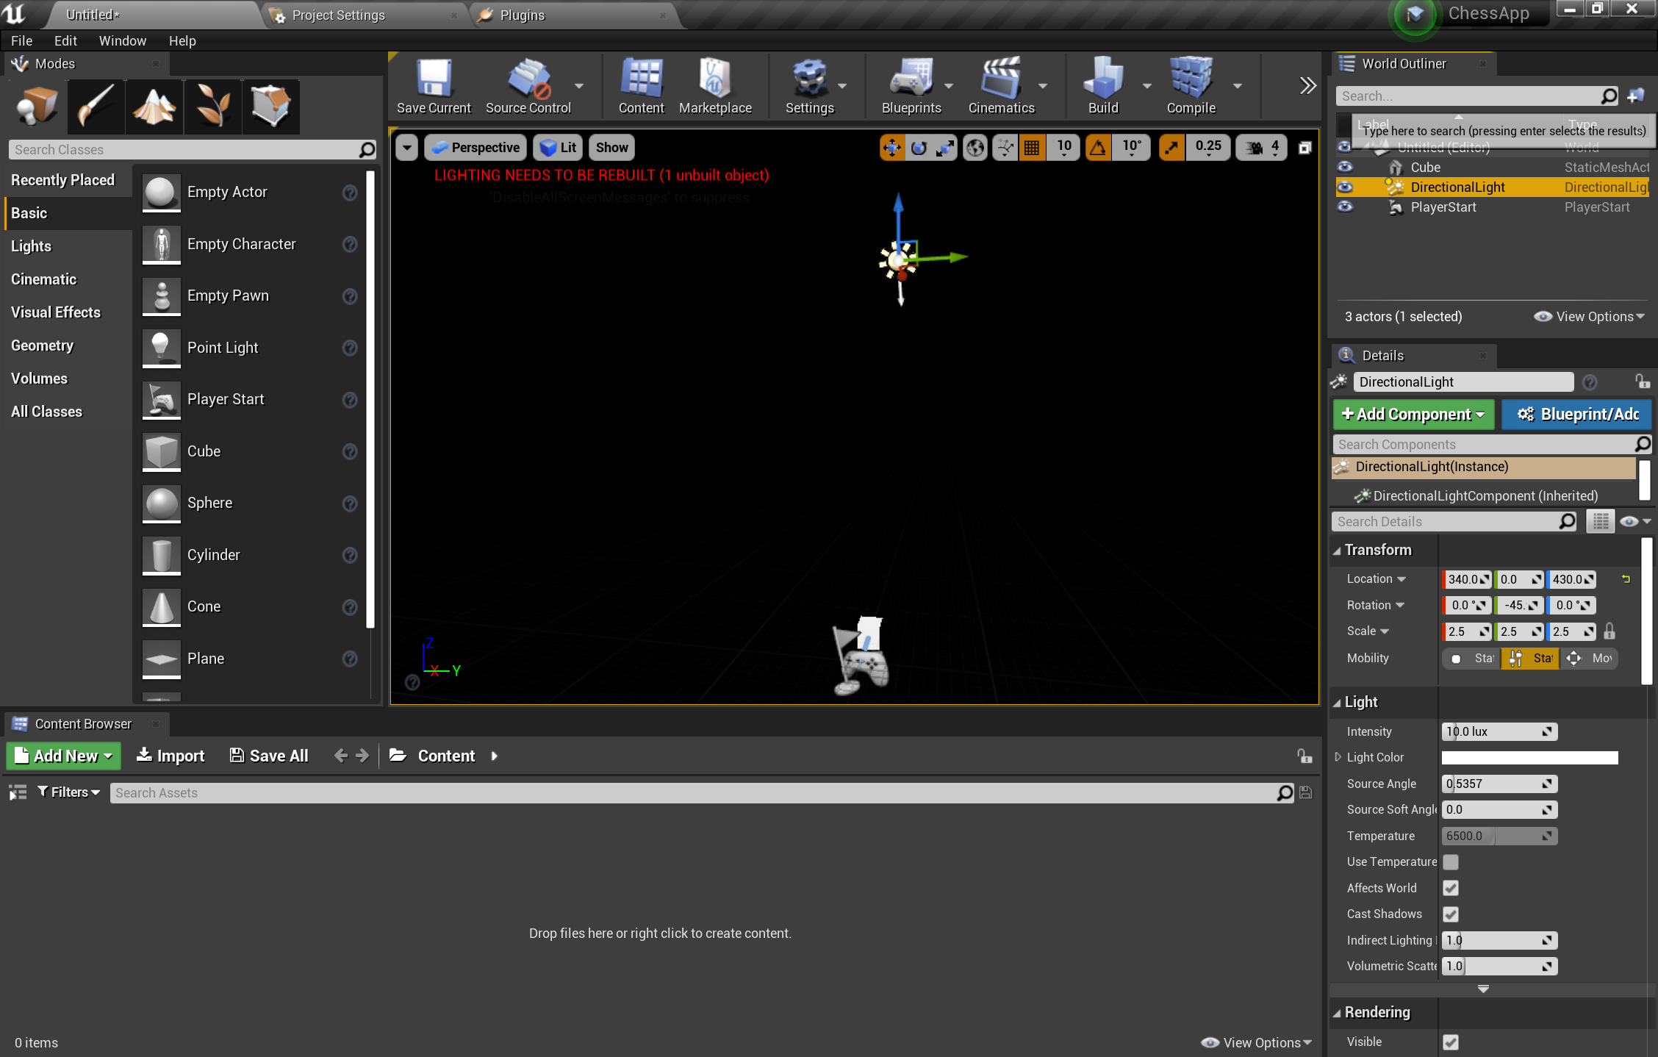Select the File menu item
The height and width of the screenshot is (1057, 1658).
click(21, 40)
